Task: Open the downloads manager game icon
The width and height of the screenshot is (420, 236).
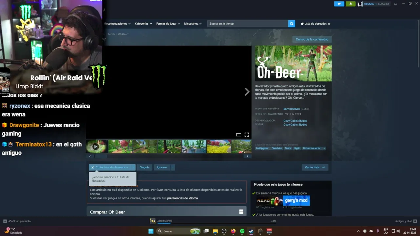Action: tap(152, 221)
